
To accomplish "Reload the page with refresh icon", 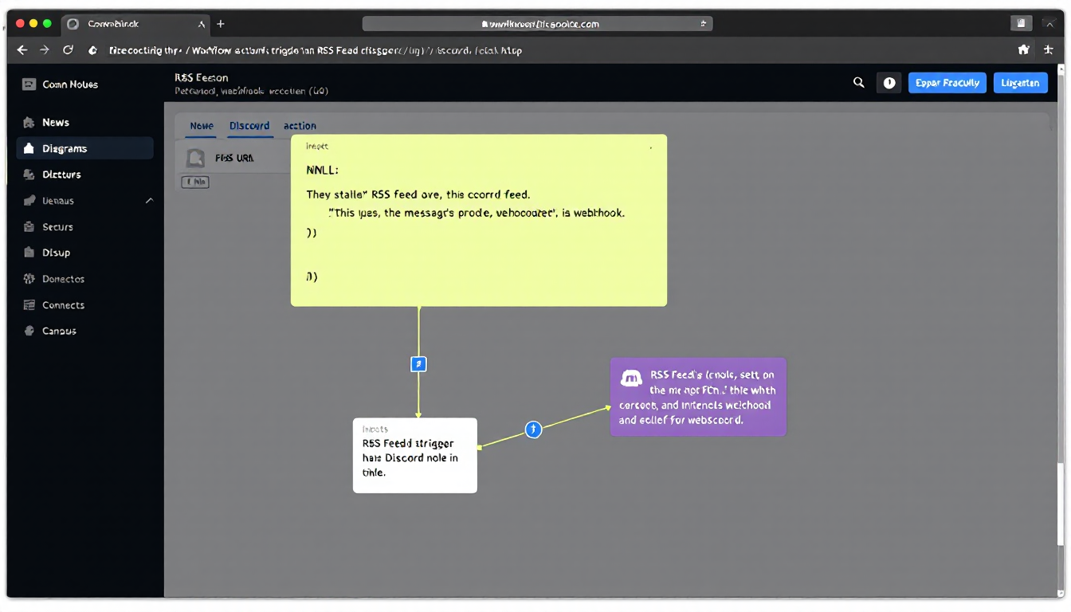I will (69, 49).
